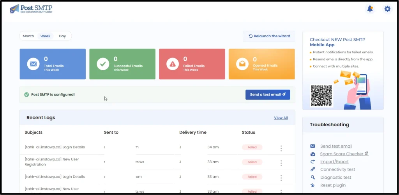399x195 pixels.
Task: Open View All recent logs
Action: click(x=281, y=118)
